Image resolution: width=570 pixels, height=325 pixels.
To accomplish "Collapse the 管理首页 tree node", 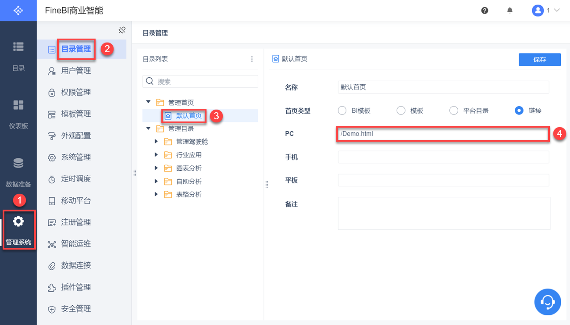I will click(x=148, y=102).
